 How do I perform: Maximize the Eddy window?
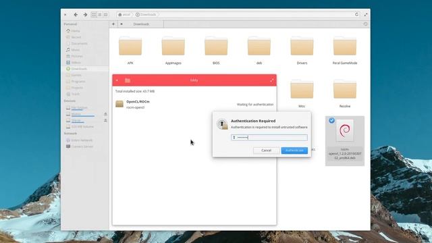pyautogui.click(x=272, y=80)
